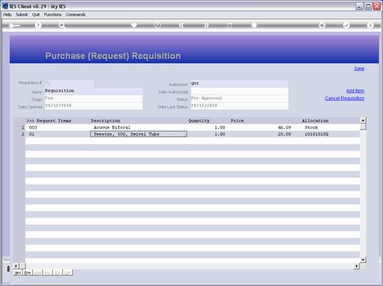Open the Commands menu
383x286 pixels.
75,15
